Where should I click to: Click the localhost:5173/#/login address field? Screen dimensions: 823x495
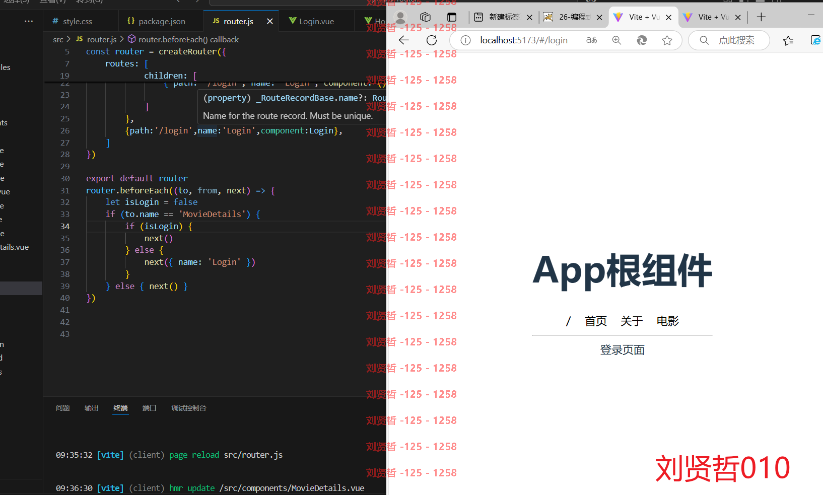(524, 40)
